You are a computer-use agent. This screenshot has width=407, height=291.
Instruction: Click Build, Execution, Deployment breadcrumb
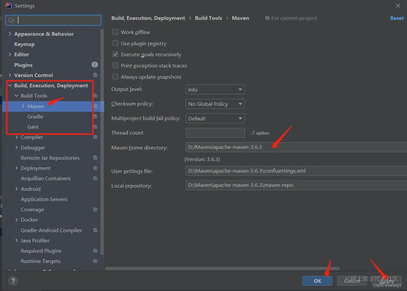[148, 18]
